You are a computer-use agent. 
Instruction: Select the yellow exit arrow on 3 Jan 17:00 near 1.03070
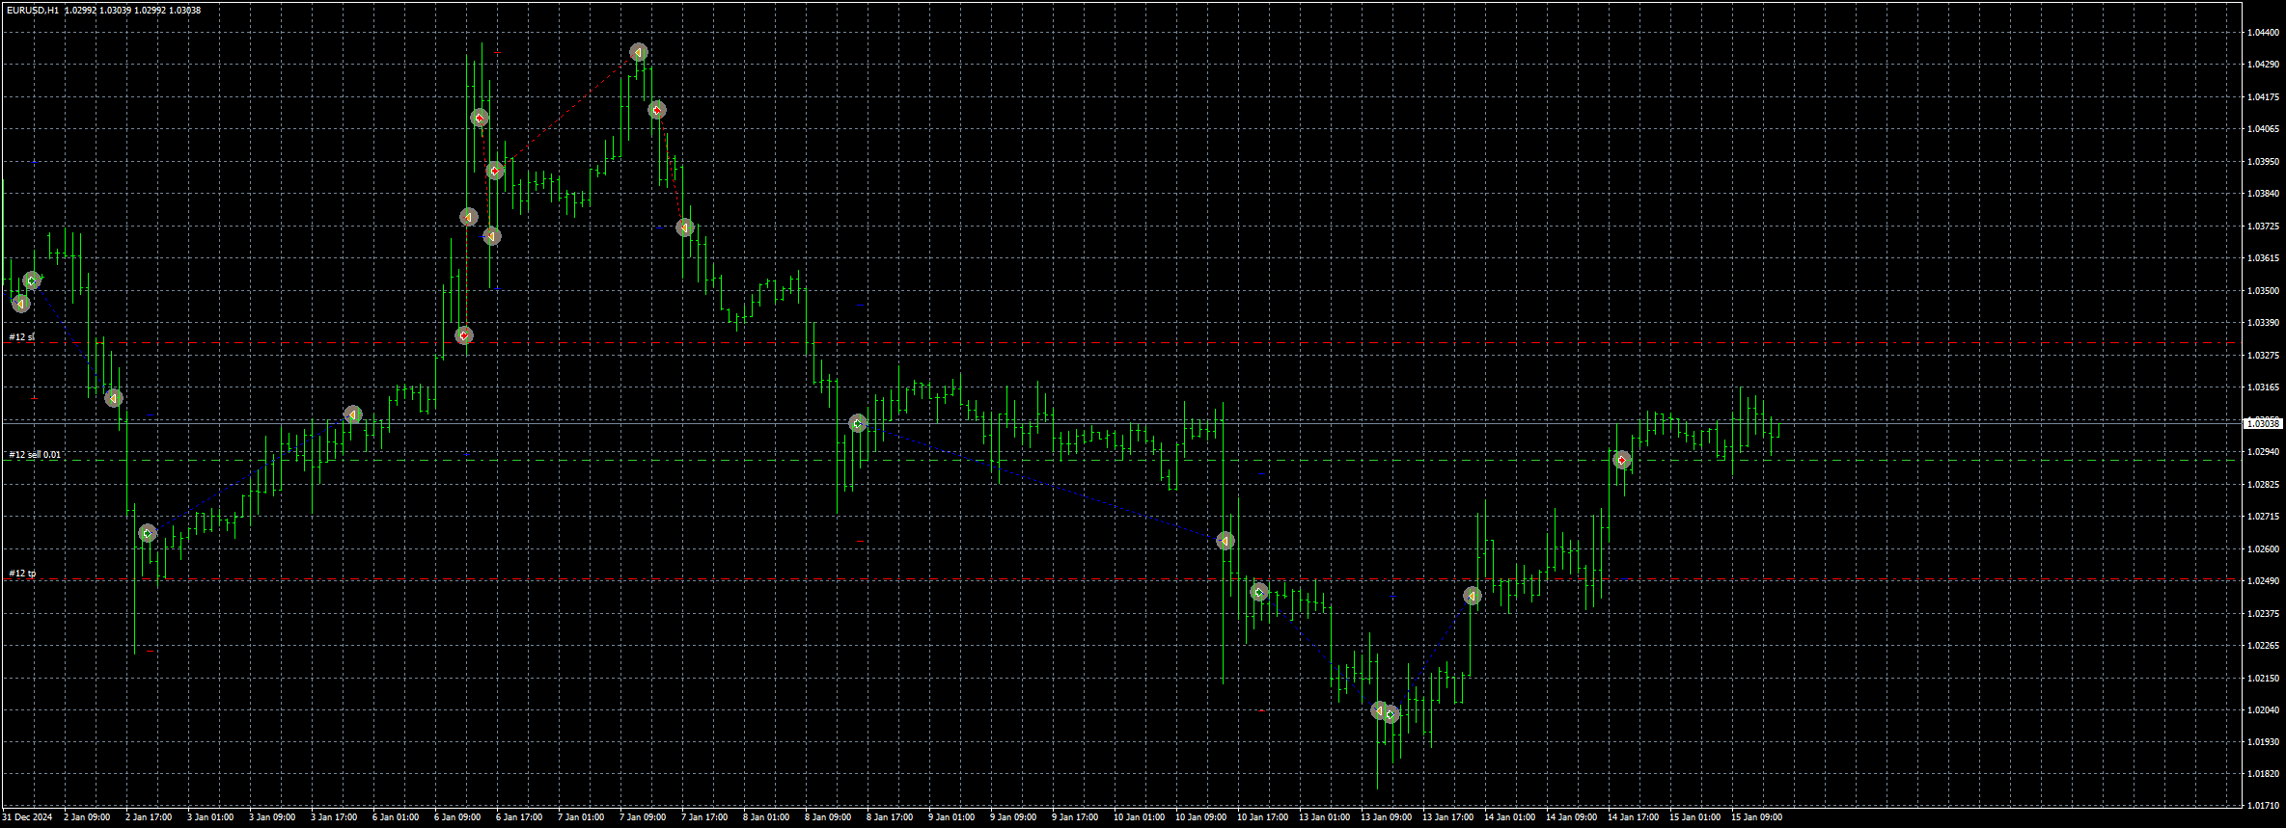click(x=353, y=414)
